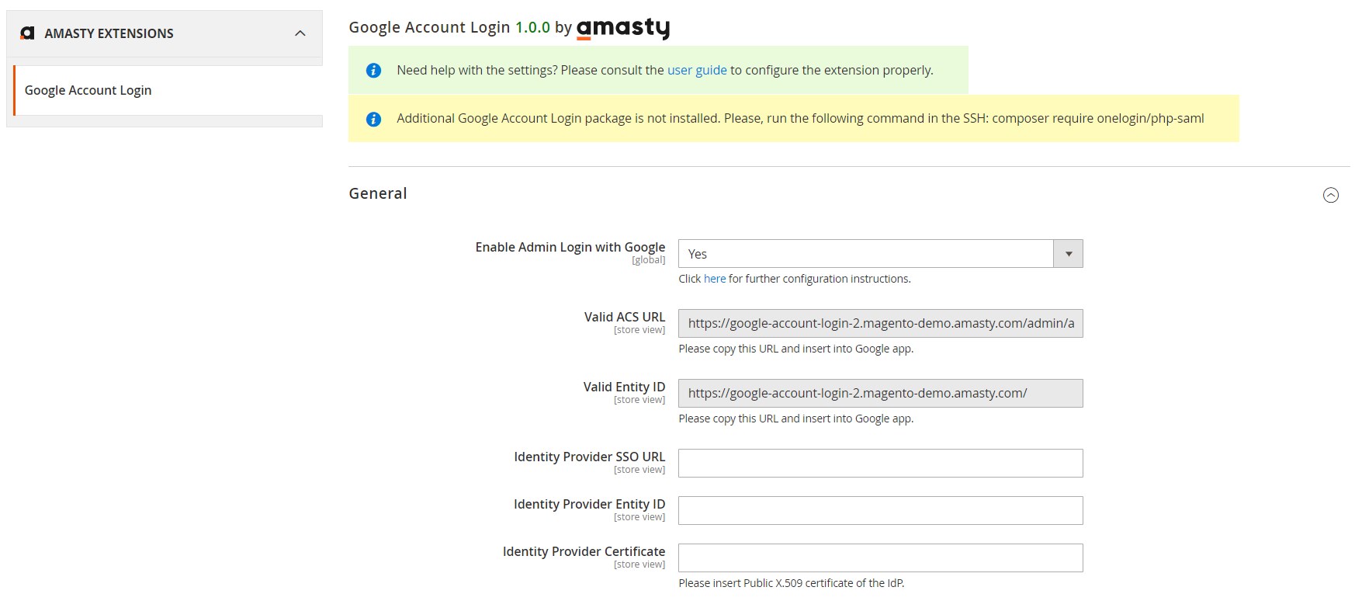Open the user guide link
Screen dimensions: 1355x601
click(697, 70)
